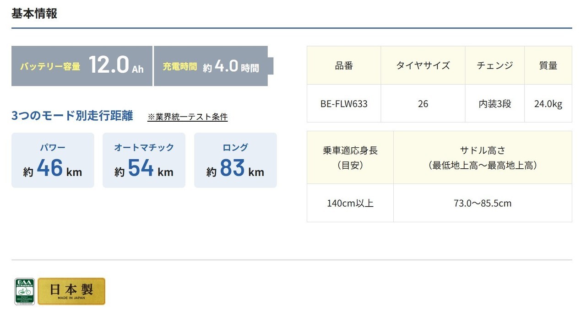Click the gold 日本製 Made in Japan badge

(71, 291)
